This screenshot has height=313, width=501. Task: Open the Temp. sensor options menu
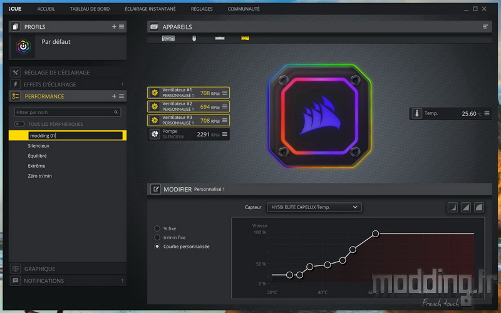487,113
